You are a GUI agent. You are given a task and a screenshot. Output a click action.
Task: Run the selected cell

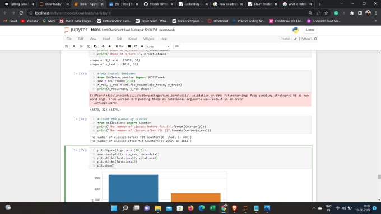click(x=120, y=46)
